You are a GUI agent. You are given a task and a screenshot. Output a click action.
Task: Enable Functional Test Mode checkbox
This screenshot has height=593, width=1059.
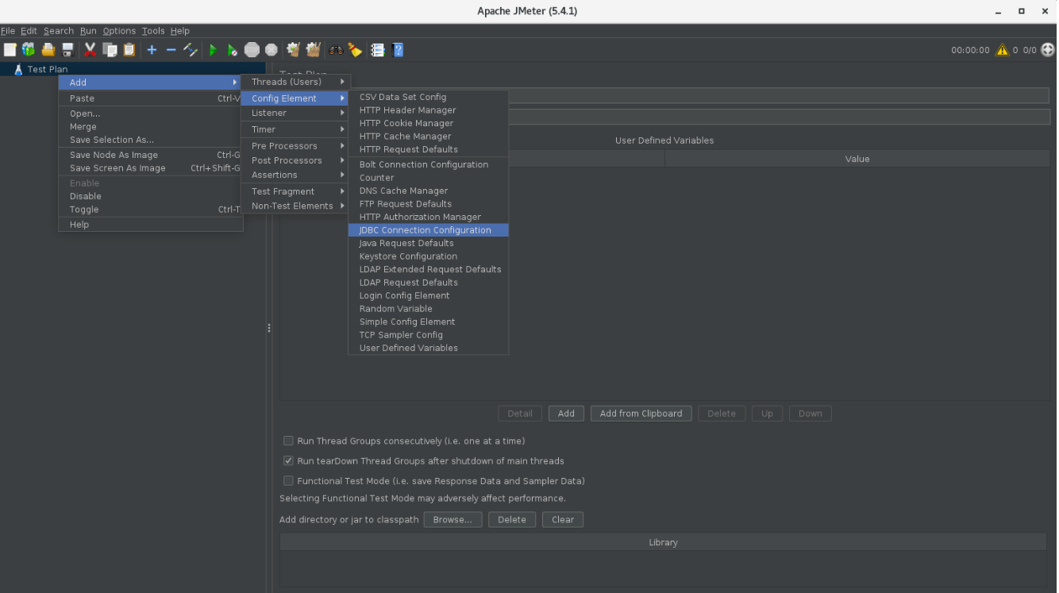289,481
